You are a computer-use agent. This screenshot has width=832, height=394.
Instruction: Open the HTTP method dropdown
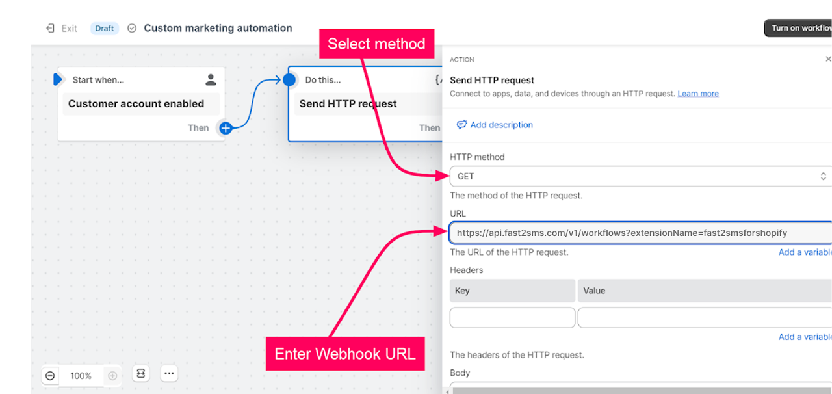tap(640, 176)
